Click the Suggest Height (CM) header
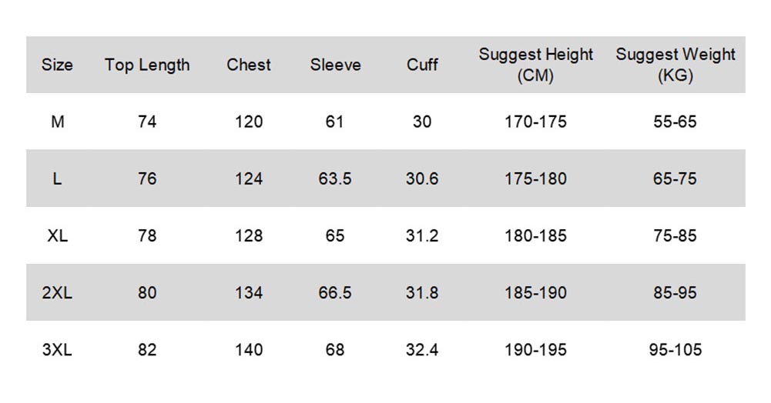This screenshot has width=771, height=403. [536, 65]
